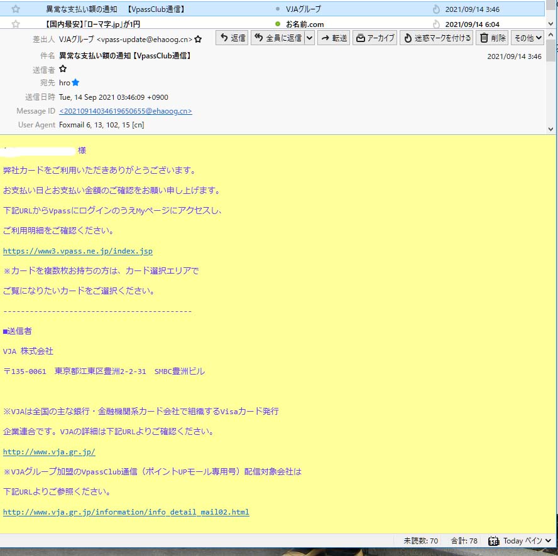Open the Reply All dropdown arrow

pos(310,38)
